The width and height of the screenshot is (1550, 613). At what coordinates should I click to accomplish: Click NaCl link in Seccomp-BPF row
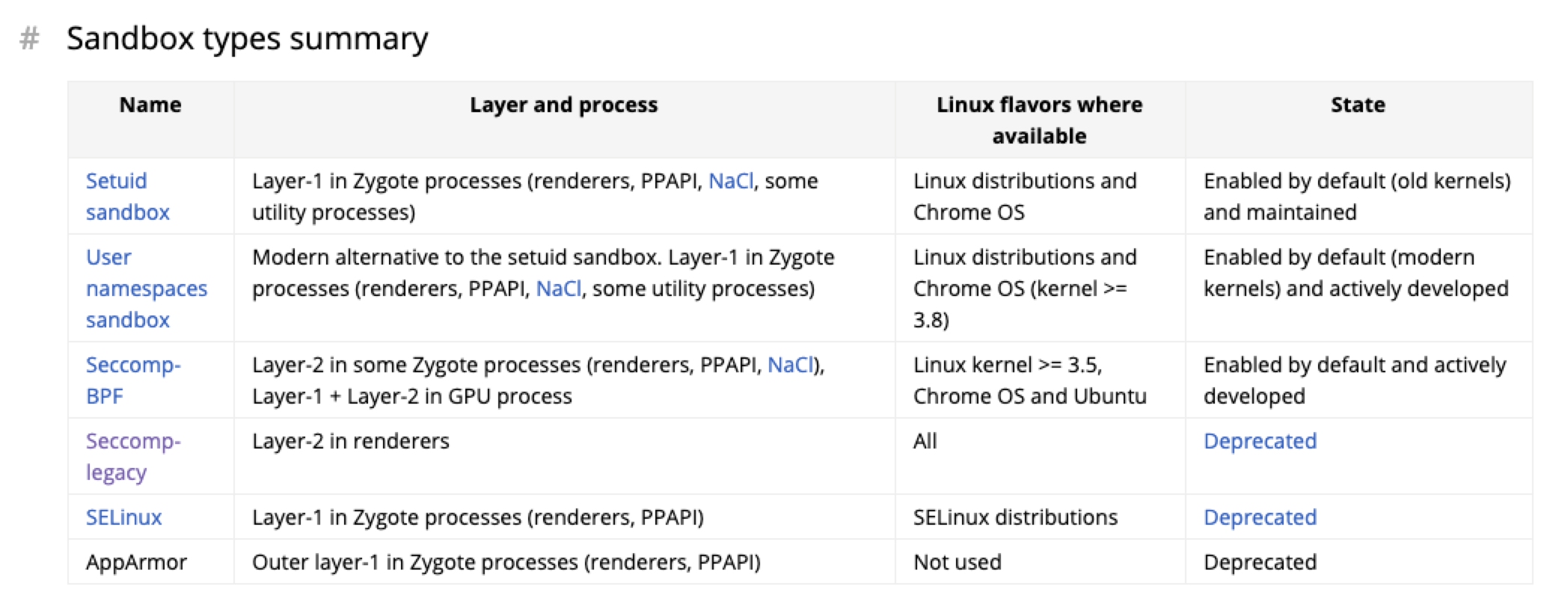click(x=790, y=365)
